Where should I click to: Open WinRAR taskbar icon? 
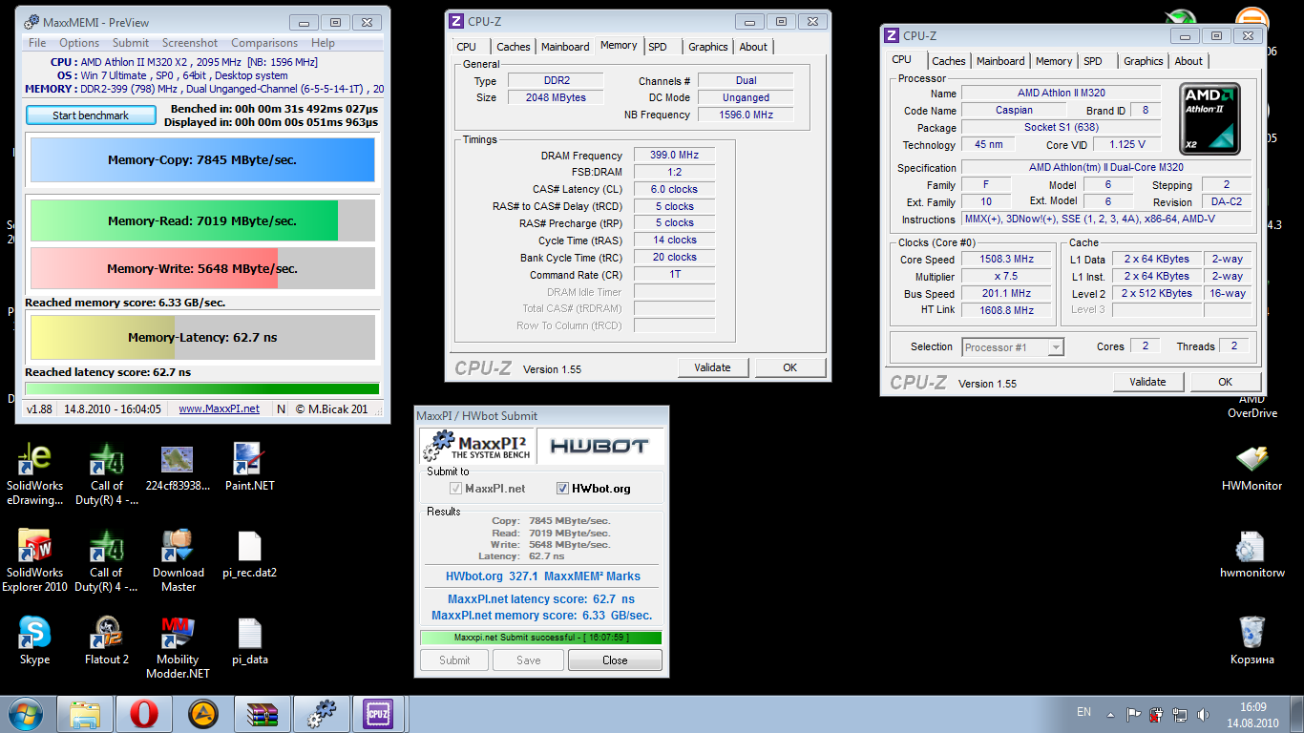tap(261, 714)
